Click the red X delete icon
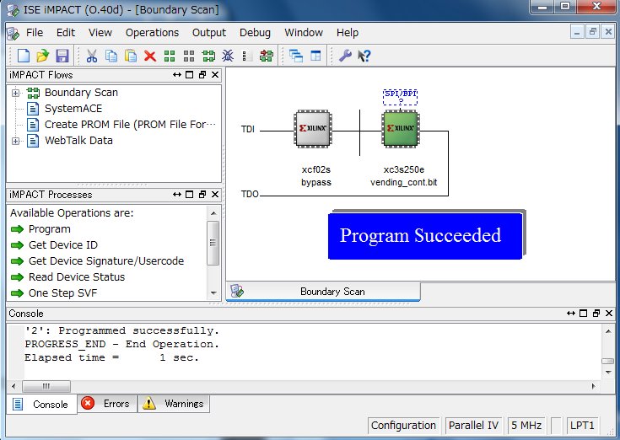This screenshot has height=440, width=620. (150, 56)
